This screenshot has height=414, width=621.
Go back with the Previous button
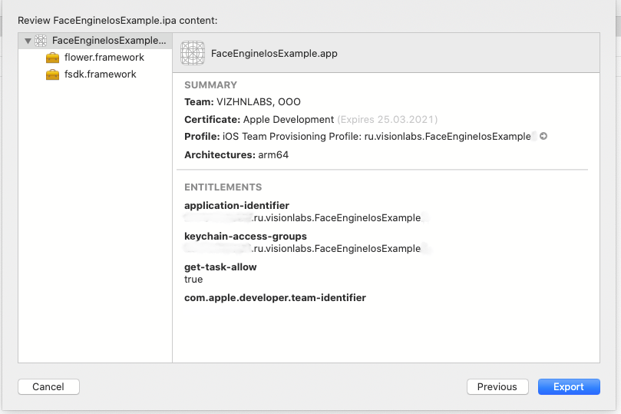(x=497, y=387)
